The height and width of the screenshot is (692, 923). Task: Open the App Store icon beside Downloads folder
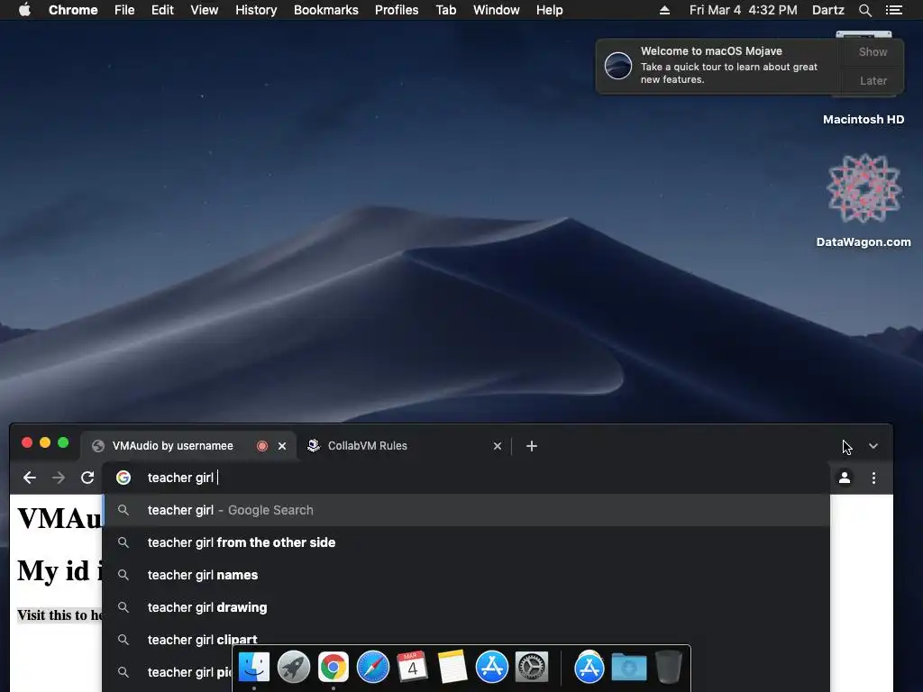click(x=589, y=668)
